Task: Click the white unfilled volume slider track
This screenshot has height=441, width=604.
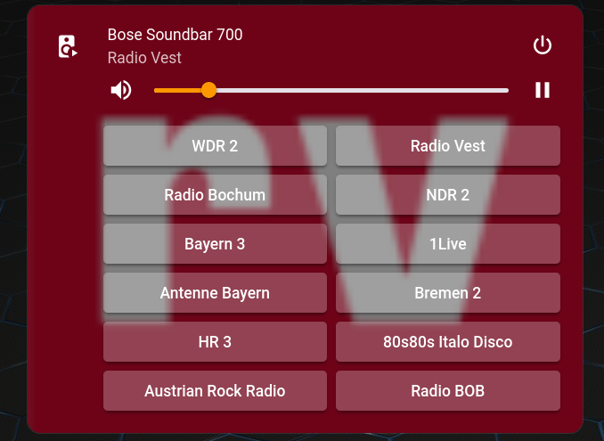Action: 363,91
